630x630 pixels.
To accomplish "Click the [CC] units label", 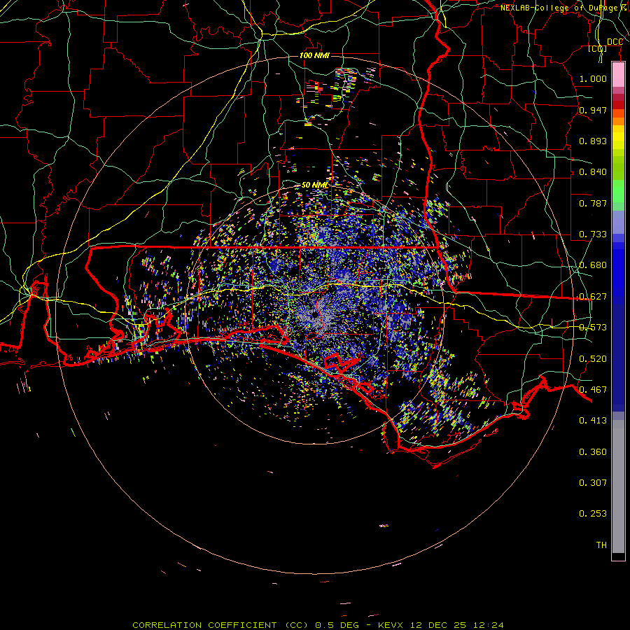I will pyautogui.click(x=598, y=48).
